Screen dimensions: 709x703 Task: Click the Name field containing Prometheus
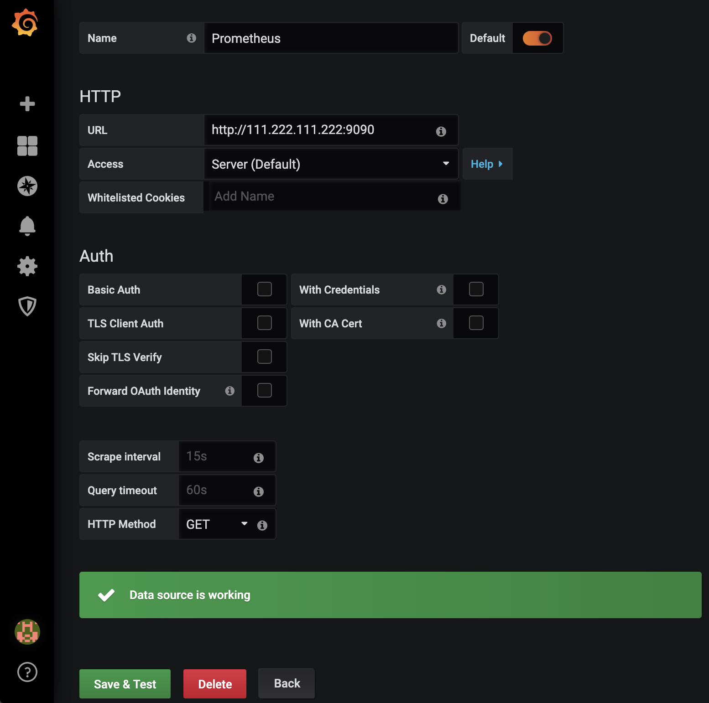(x=331, y=38)
